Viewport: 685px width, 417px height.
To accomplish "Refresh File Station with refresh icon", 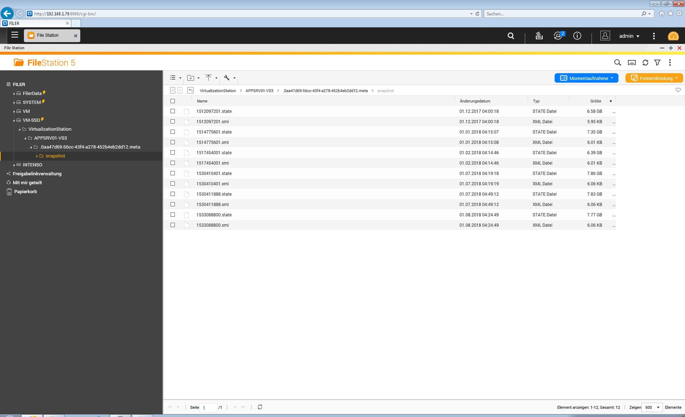I will [645, 62].
